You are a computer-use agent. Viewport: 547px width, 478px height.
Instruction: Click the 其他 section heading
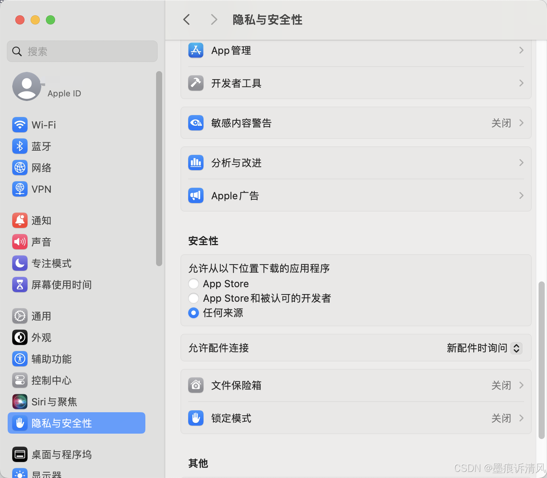pos(198,463)
